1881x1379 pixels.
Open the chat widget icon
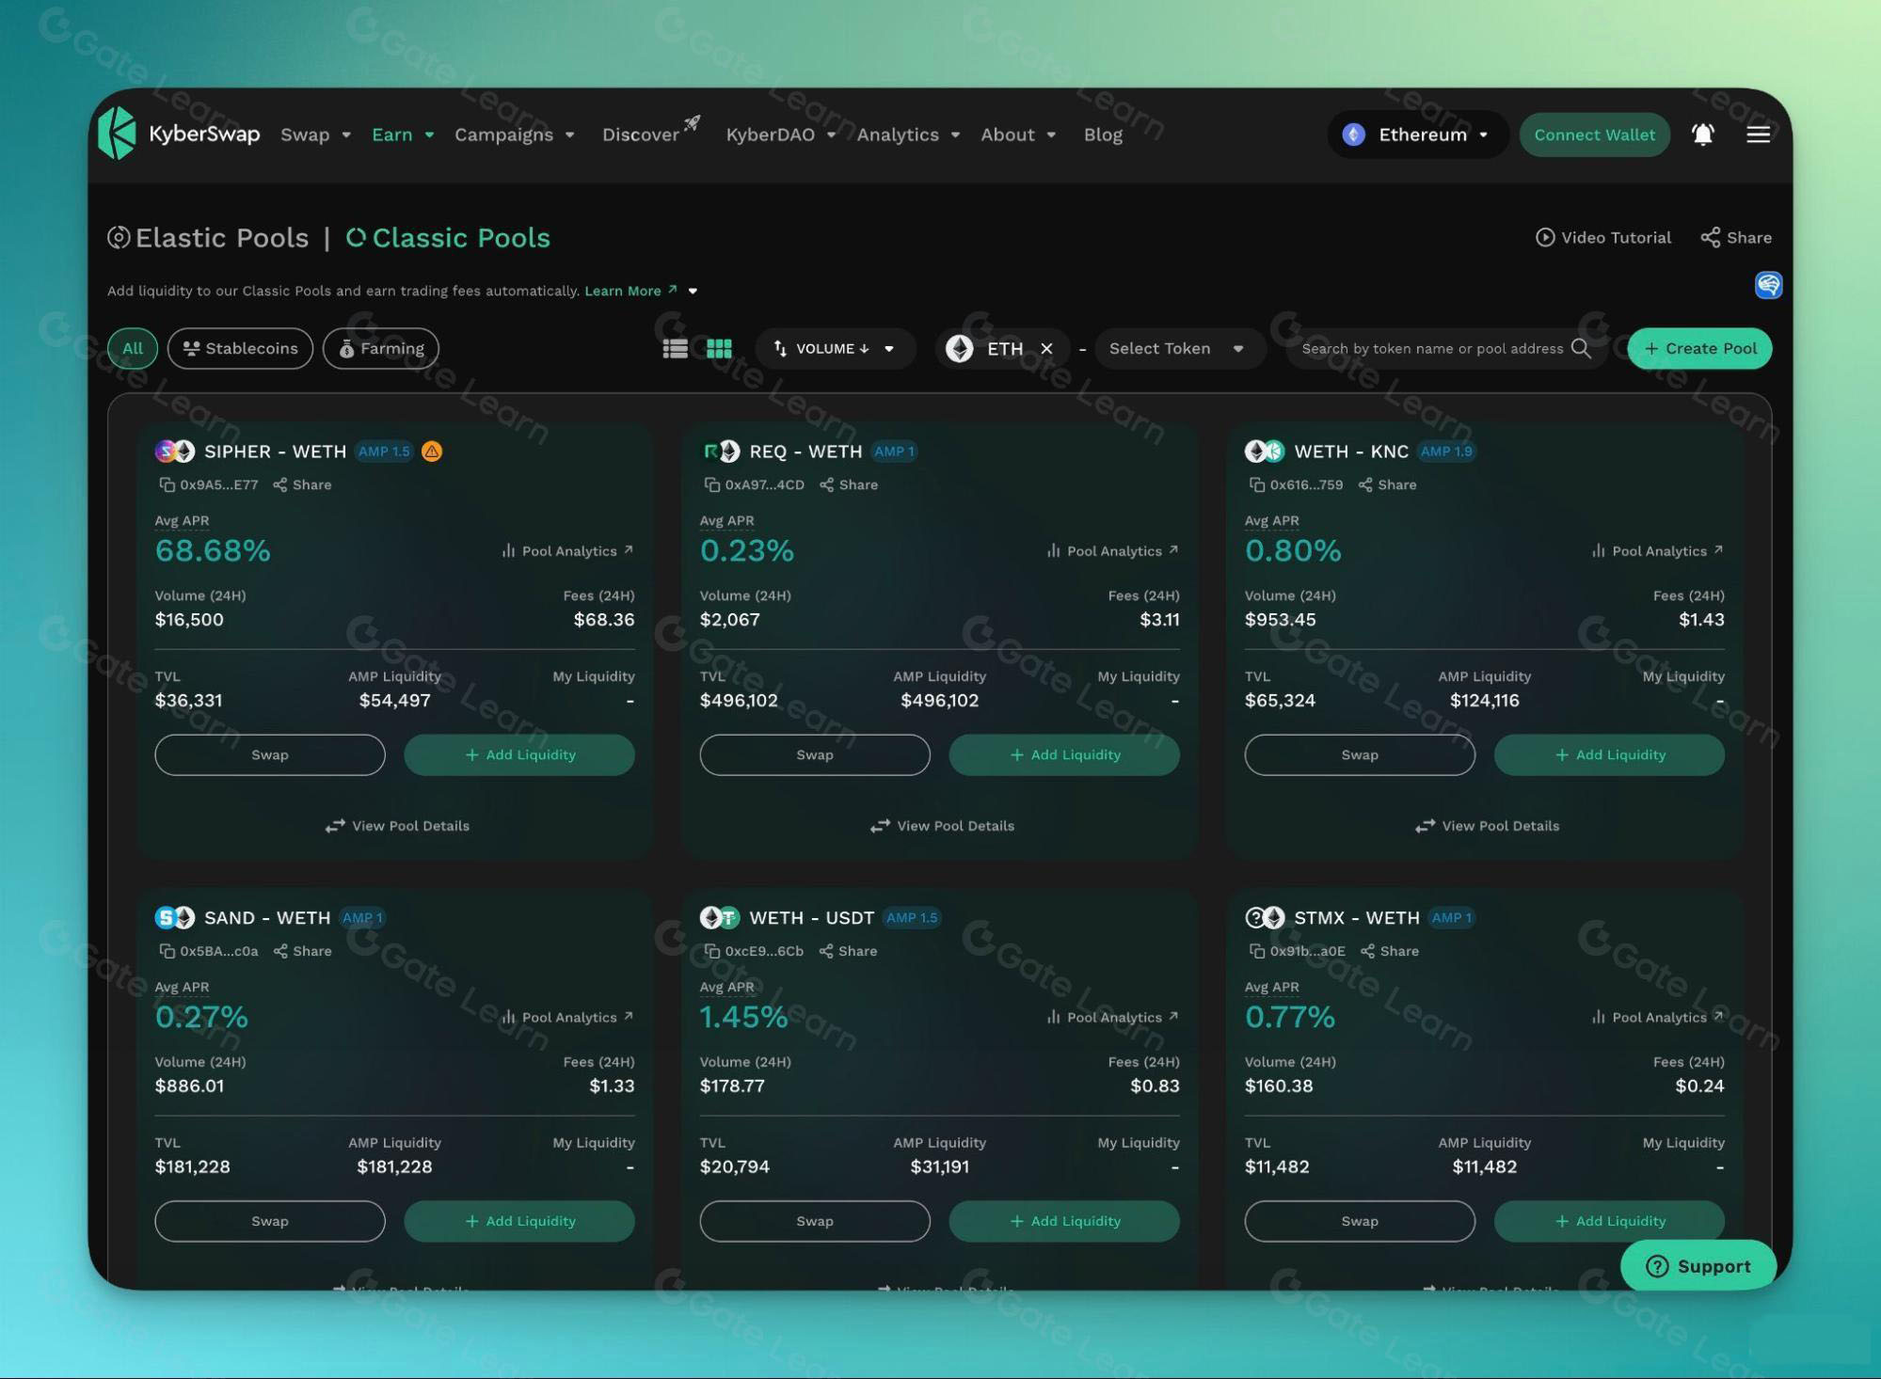click(1768, 284)
